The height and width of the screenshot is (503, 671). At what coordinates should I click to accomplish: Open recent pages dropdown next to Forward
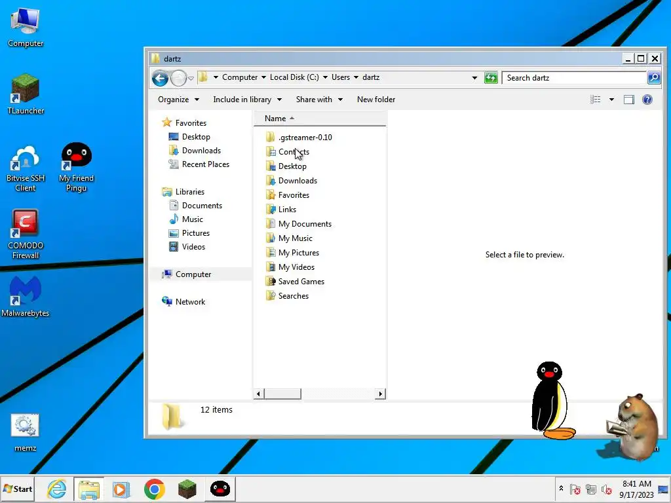coord(191,79)
